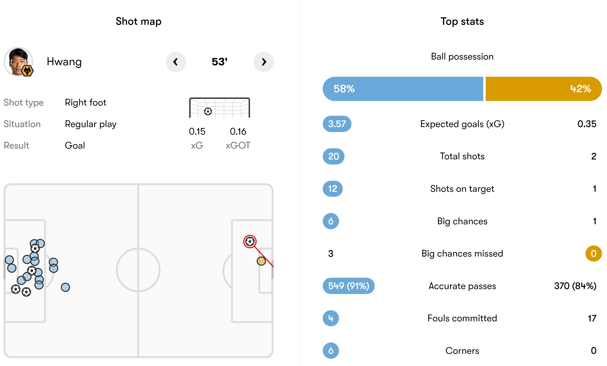This screenshot has width=607, height=366.
Task: Click the 3.57 expected goals badge
Action: [337, 124]
